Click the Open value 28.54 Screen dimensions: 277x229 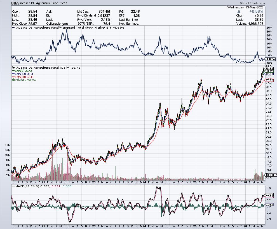pyautogui.click(x=33, y=11)
